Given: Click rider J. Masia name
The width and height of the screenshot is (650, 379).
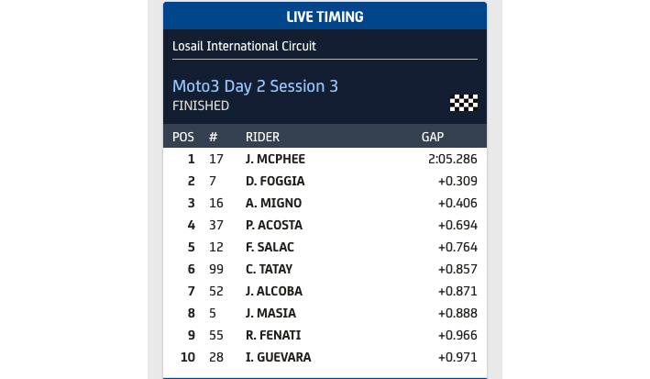Looking at the screenshot, I should click(270, 313).
